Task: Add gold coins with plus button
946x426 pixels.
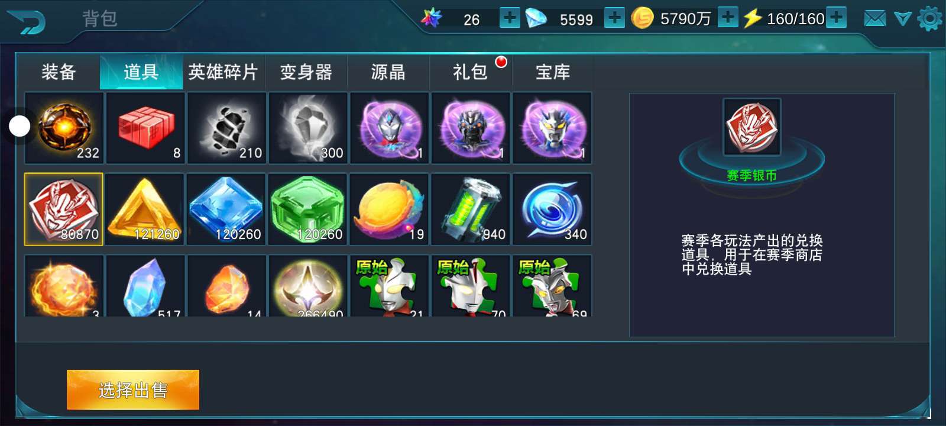Action: tap(728, 17)
